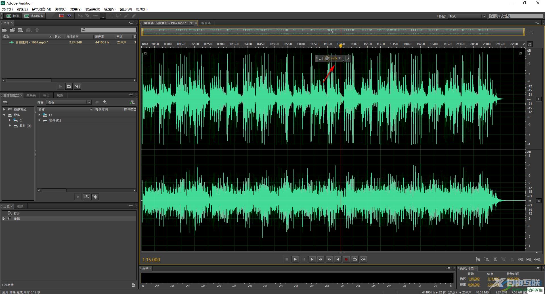Select the Move tool in toolbar
This screenshot has height=294, width=545.
80,16
